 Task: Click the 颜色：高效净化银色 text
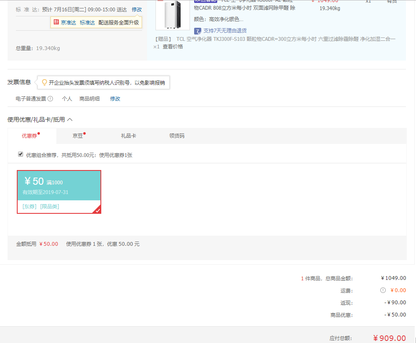tap(219, 19)
